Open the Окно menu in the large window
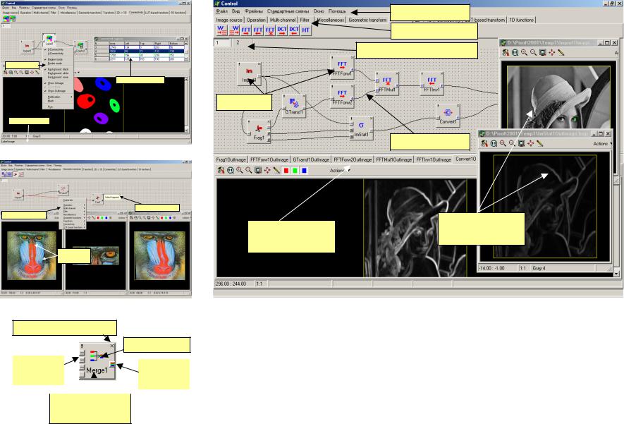 point(319,11)
